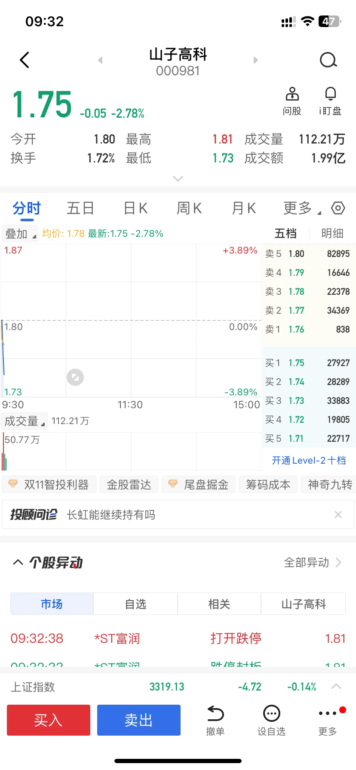Open question 长虹能继续持有吗
Image resolution: width=356 pixels, height=770 pixels.
[x=111, y=515]
